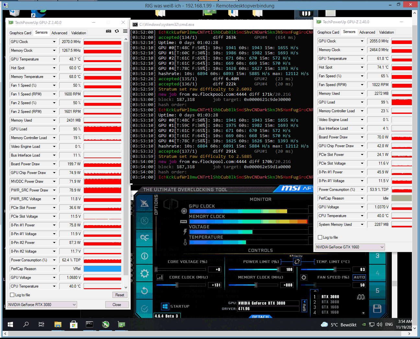Viewport: 420px width, 339px height.
Task: Click the reset arrow icon in Afterburner
Action: (145, 290)
